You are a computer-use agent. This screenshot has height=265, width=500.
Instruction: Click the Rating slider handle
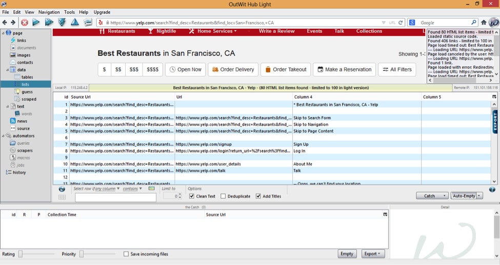[x=21, y=254]
